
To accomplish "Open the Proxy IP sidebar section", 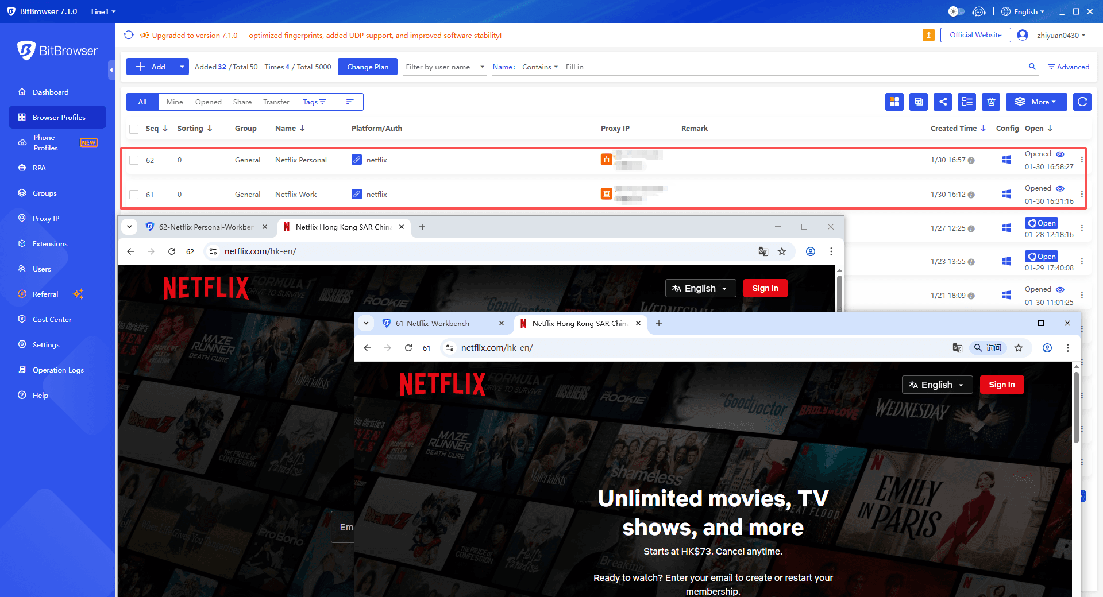I will [x=45, y=218].
